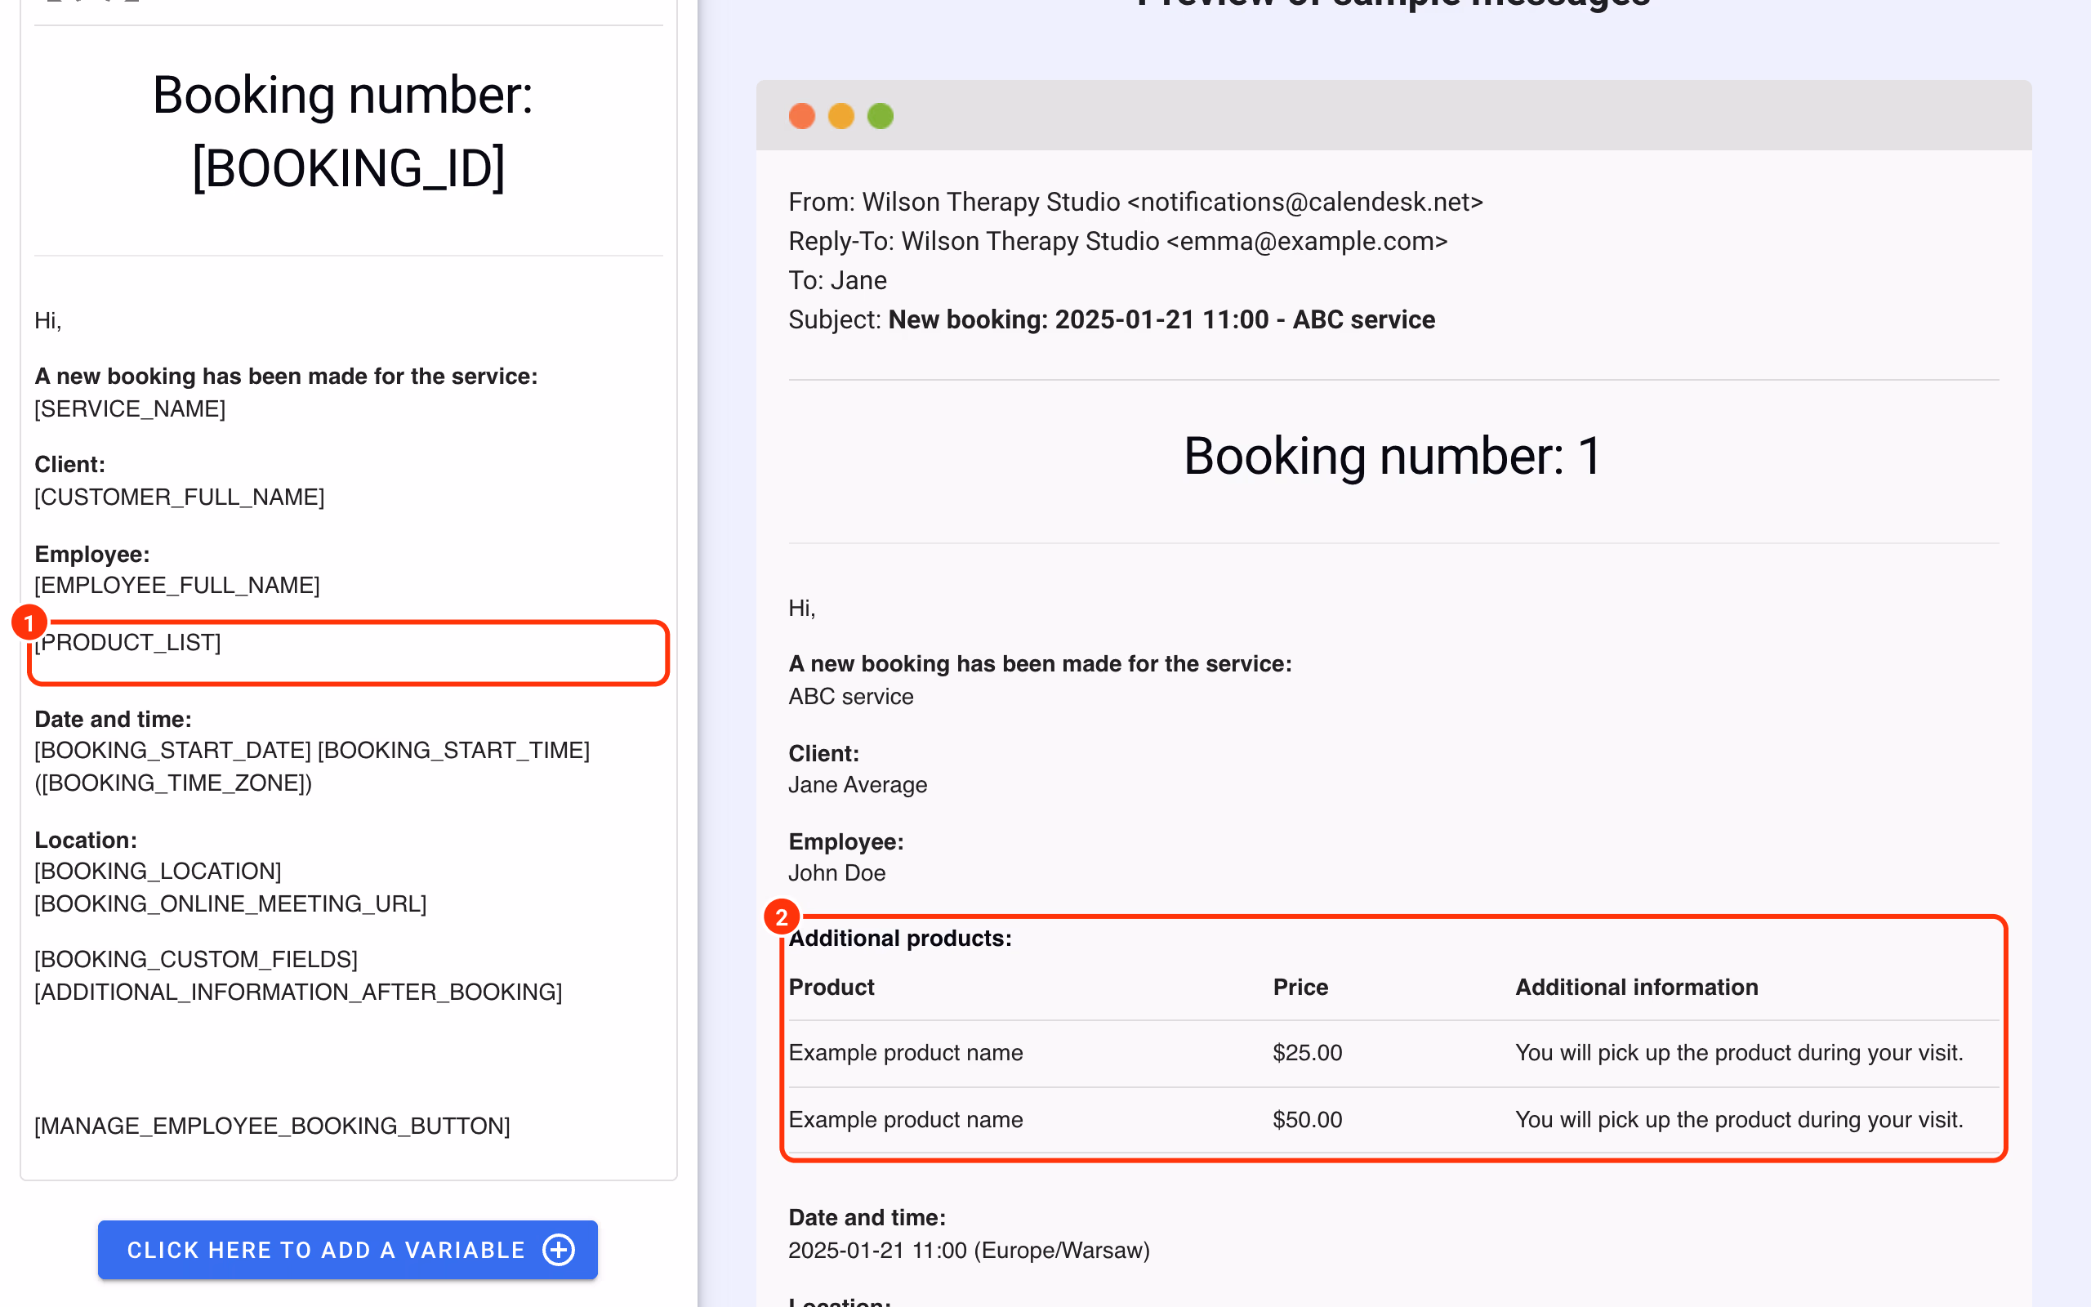The width and height of the screenshot is (2091, 1307).
Task: Click the pickup note in the $50.00 row
Action: [x=1738, y=1120]
